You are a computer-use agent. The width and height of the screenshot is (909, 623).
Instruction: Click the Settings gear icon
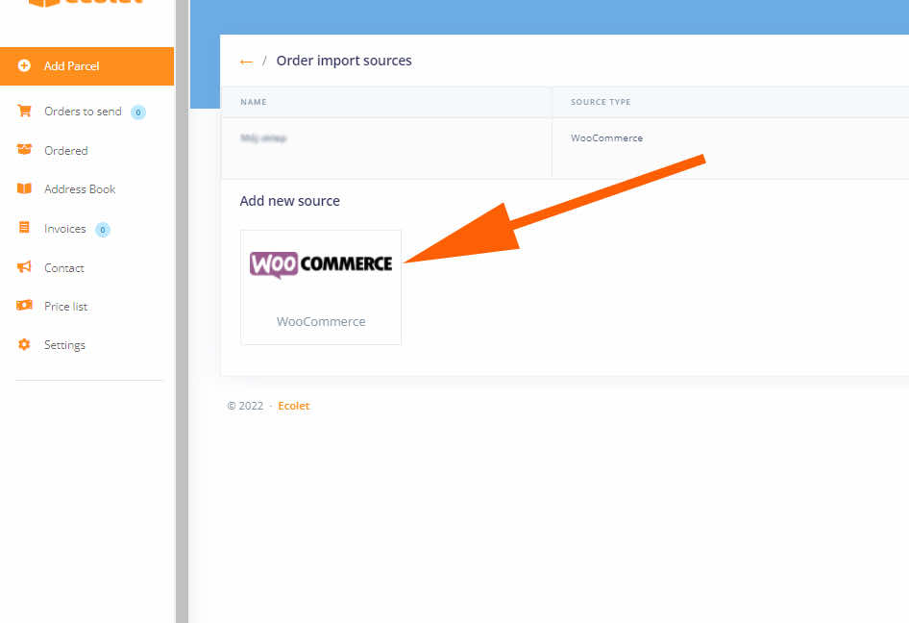pyautogui.click(x=24, y=344)
